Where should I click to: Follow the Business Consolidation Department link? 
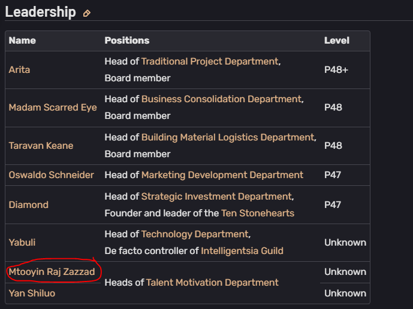[x=222, y=99]
